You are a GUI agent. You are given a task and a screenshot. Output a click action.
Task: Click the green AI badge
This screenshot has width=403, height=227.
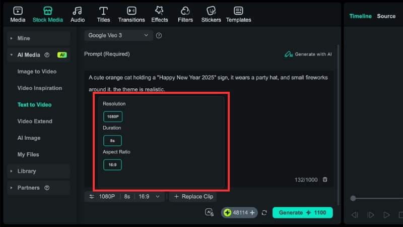pyautogui.click(x=62, y=55)
